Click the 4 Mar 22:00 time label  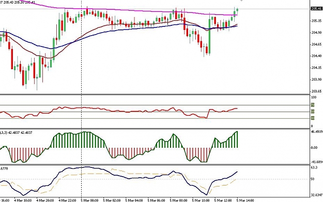pos(67,200)
